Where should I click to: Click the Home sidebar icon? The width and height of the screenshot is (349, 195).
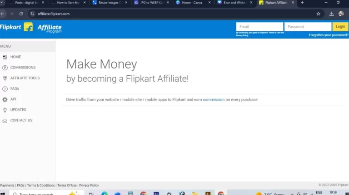point(5,57)
